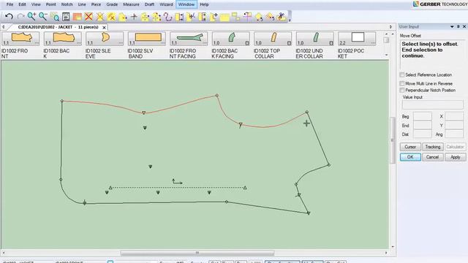Click the yellow house-shaped piece icon
Image resolution: width=468 pixels, height=263 pixels.
click(258, 17)
